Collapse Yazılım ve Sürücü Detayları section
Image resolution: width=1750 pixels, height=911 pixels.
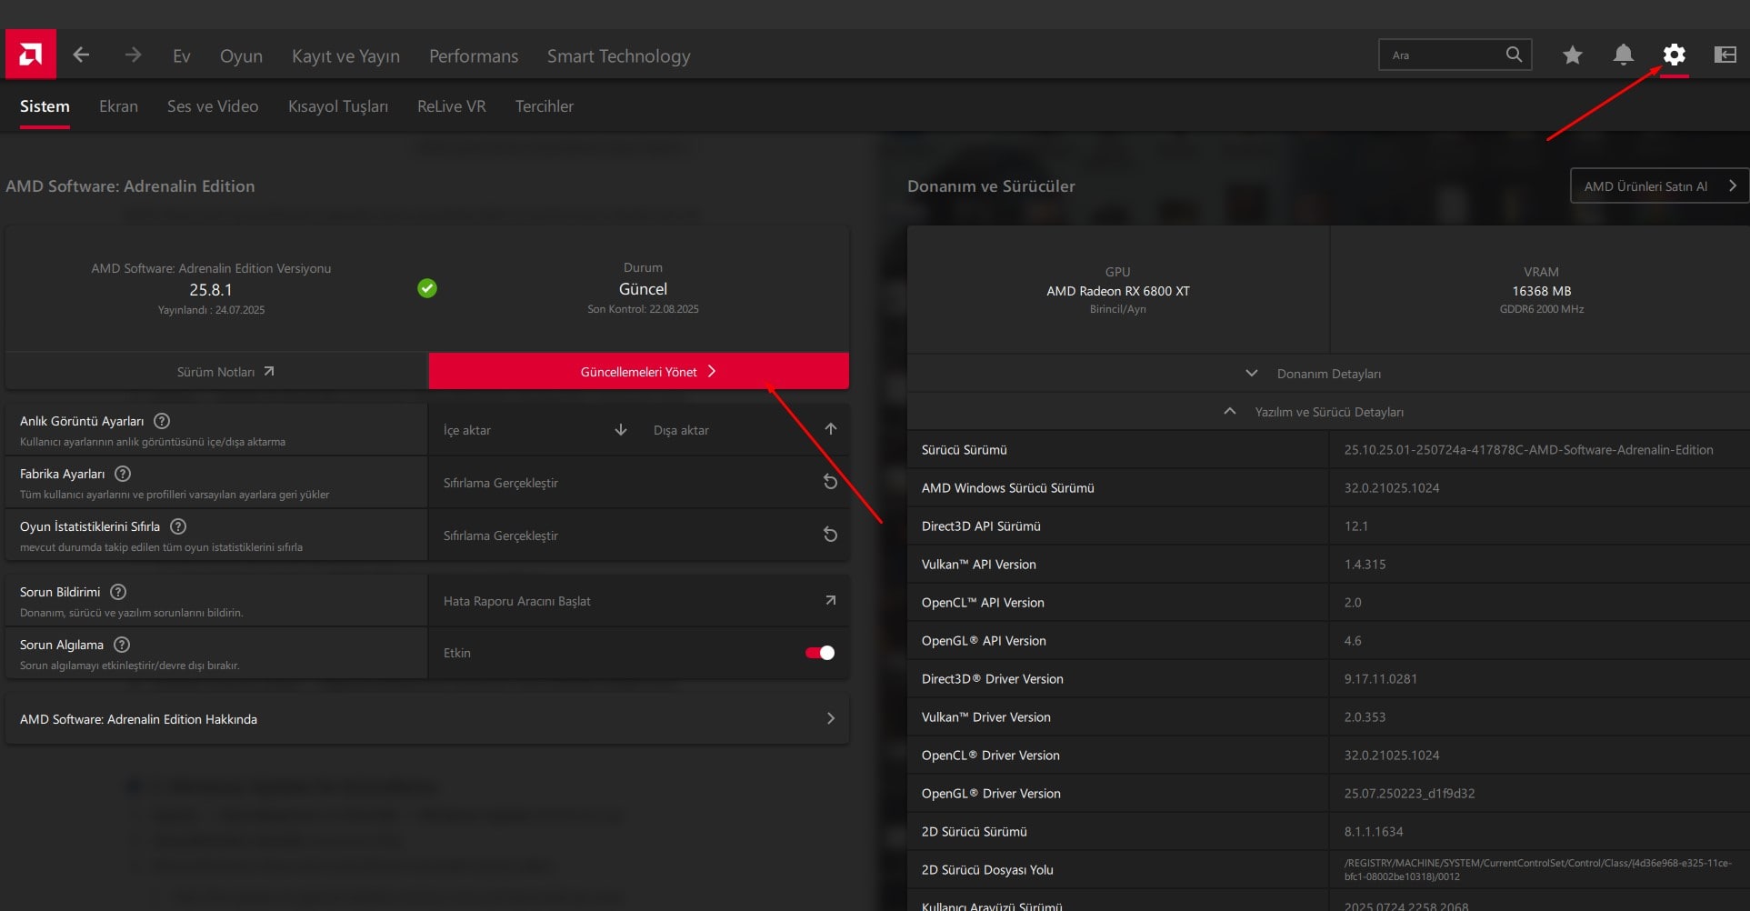coord(1314,412)
